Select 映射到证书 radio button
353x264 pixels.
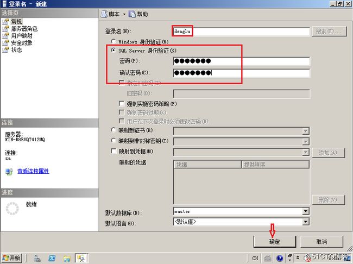click(114, 130)
